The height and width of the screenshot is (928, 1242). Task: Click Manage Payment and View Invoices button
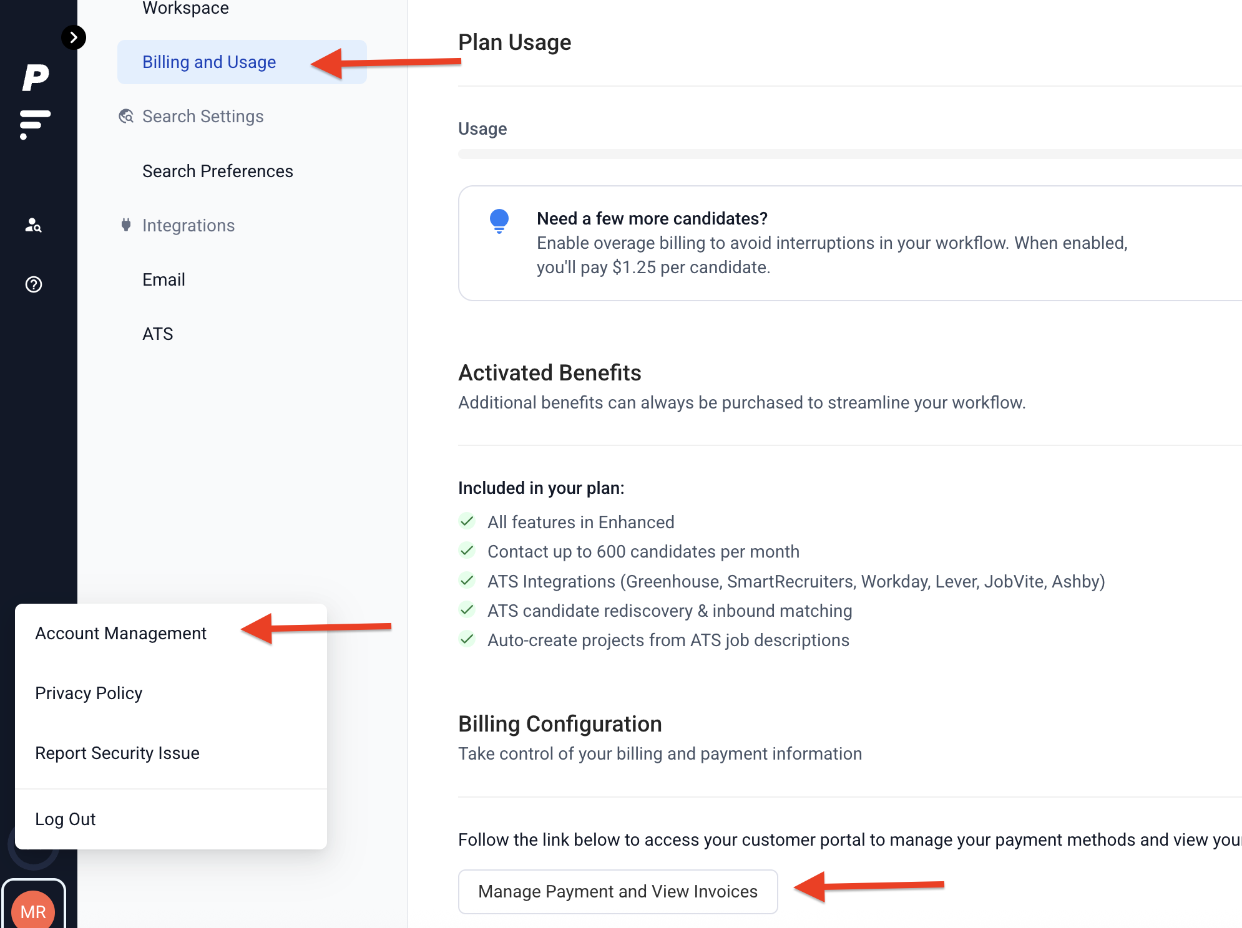point(617,892)
